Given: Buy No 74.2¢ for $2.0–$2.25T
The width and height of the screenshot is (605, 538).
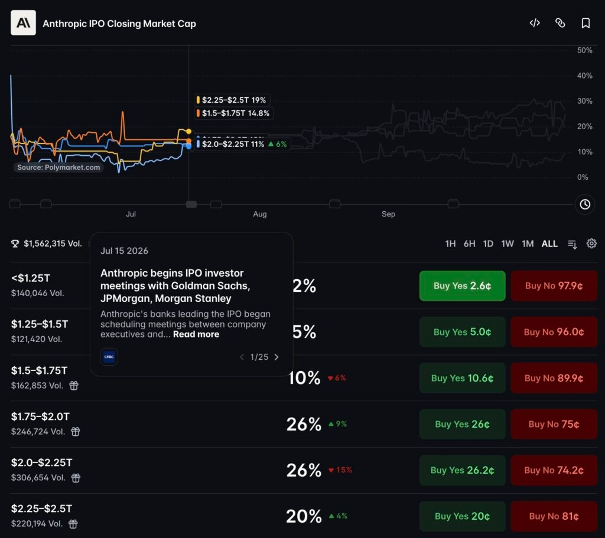Looking at the screenshot, I should pos(554,470).
